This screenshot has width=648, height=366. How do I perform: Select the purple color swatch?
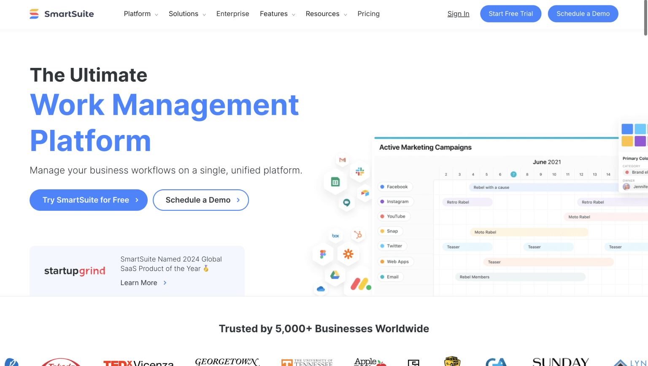coord(640,141)
